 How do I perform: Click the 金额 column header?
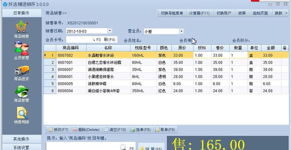[x=271, y=48]
